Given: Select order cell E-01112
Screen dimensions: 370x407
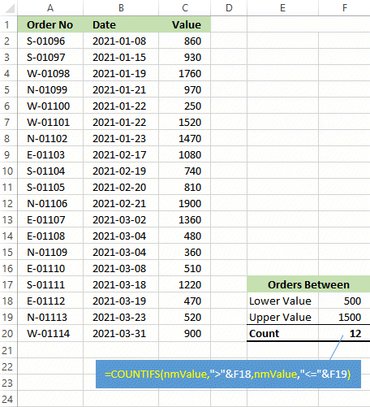Looking at the screenshot, I should tap(50, 301).
